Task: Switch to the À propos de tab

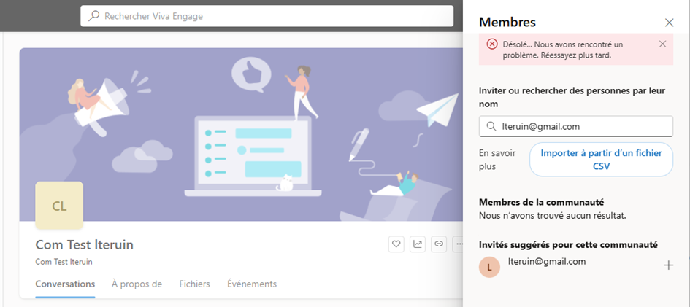Action: coord(137,284)
